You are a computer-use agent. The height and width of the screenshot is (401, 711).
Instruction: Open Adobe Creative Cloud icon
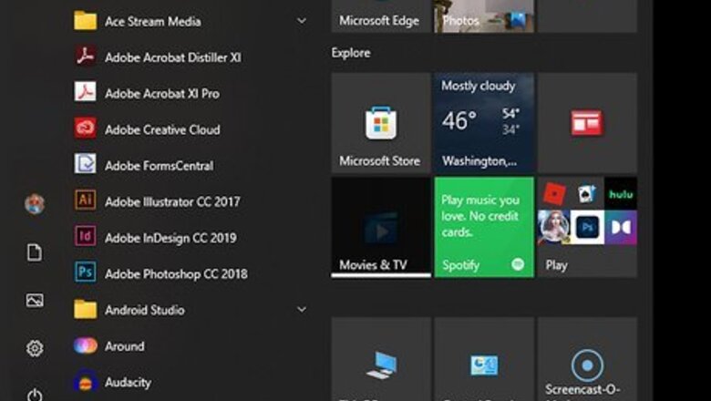(x=86, y=129)
